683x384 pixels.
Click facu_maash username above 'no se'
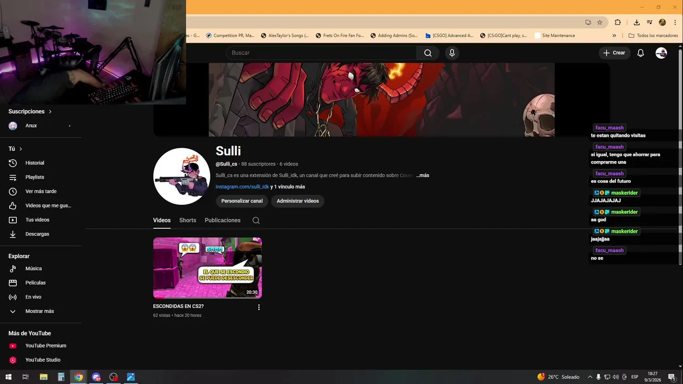(x=609, y=250)
